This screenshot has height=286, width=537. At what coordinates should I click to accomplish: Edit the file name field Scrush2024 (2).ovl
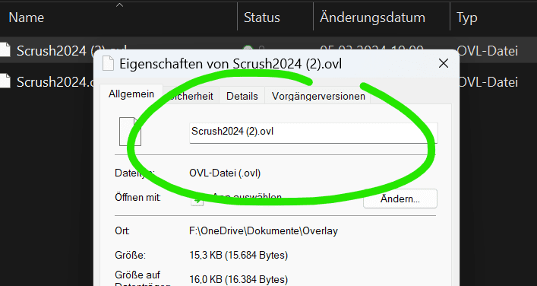coord(314,132)
